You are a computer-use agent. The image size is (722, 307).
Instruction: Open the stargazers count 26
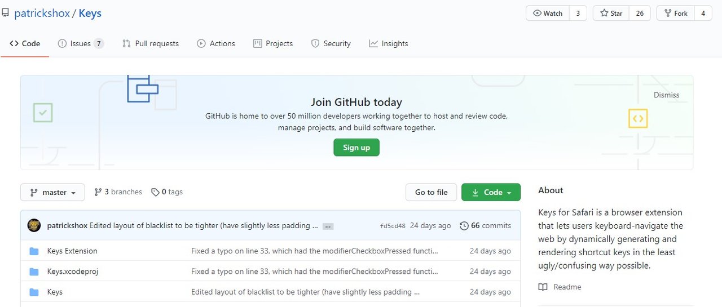point(640,13)
